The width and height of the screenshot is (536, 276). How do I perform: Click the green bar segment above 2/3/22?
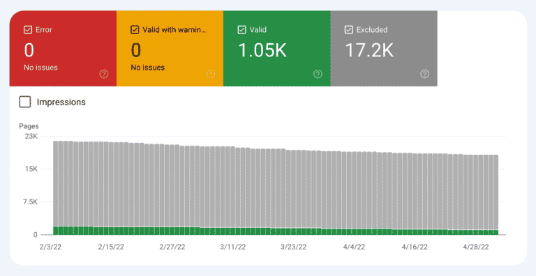[x=55, y=231]
